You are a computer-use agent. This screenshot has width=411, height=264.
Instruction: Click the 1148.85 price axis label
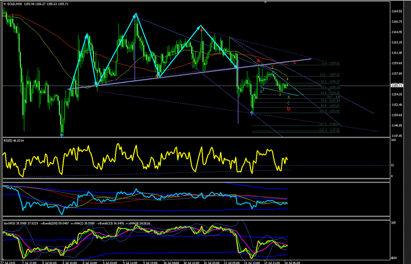pos(397,125)
